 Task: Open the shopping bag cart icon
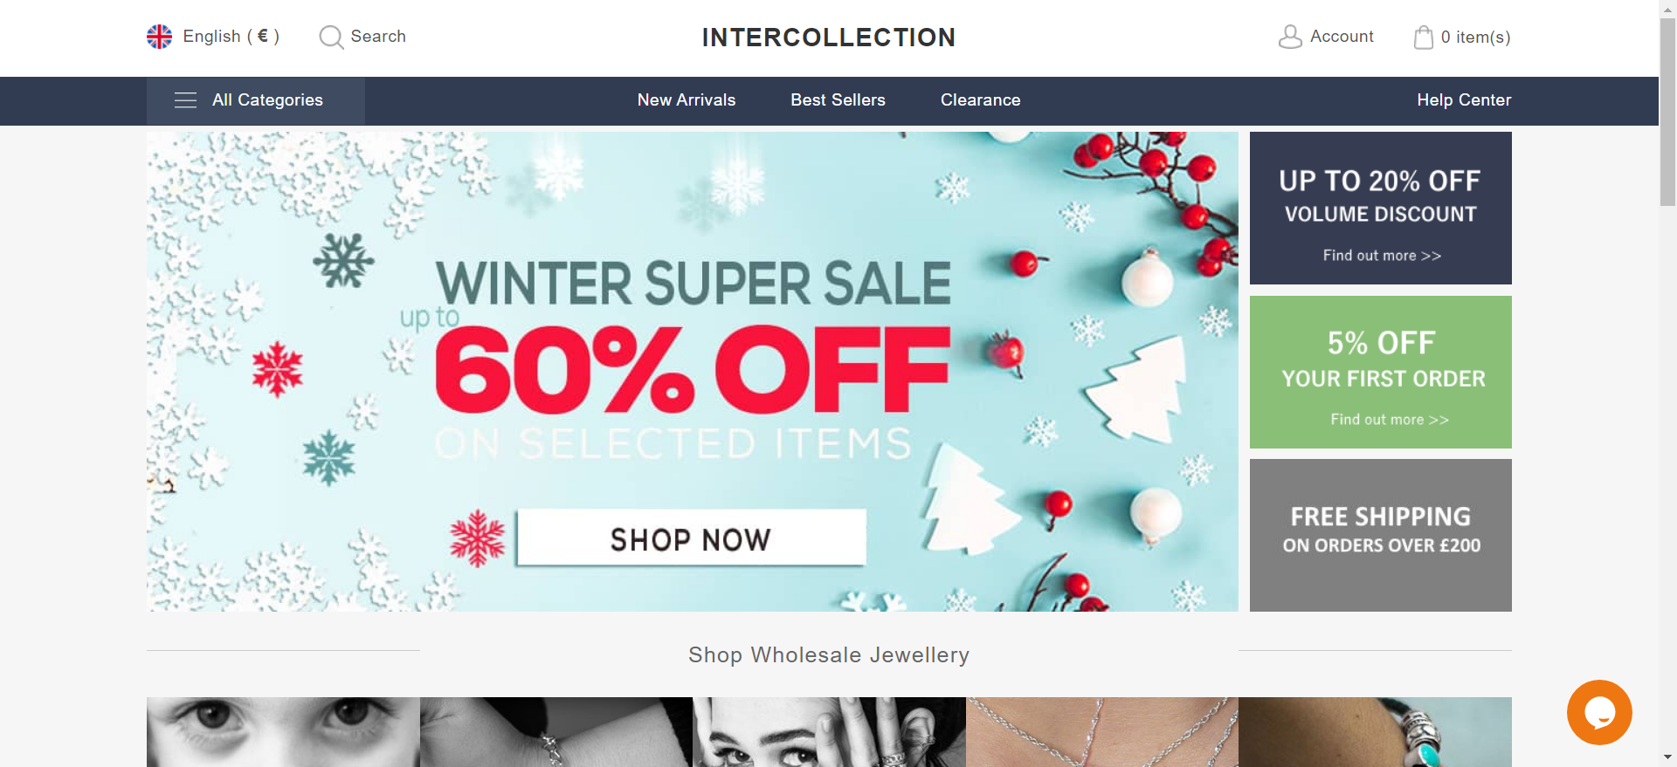pyautogui.click(x=1424, y=37)
